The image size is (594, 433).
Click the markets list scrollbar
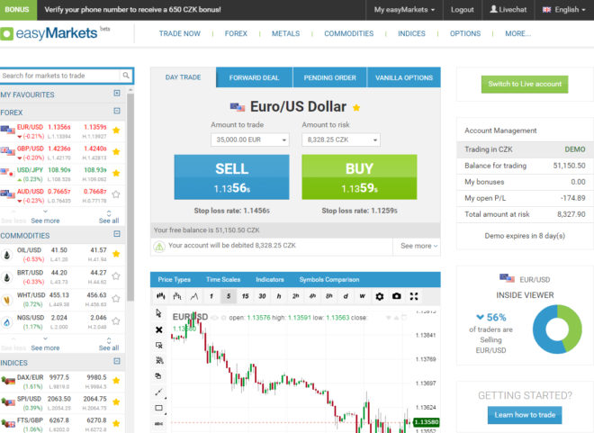130,197
